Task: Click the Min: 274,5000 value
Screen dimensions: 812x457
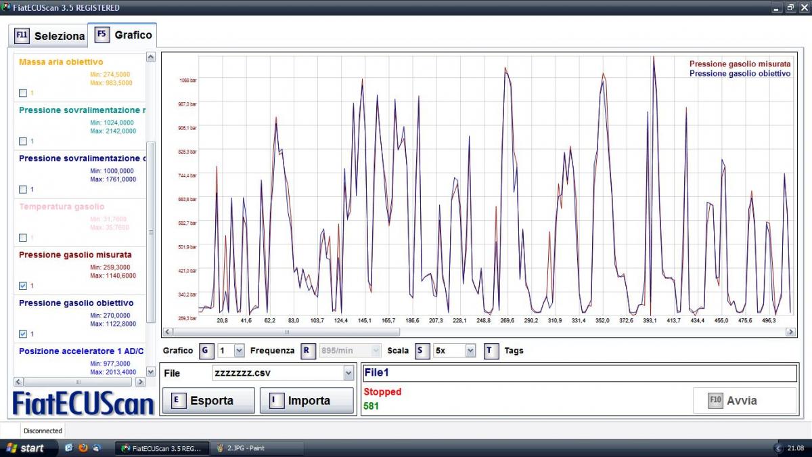Action: pos(110,74)
